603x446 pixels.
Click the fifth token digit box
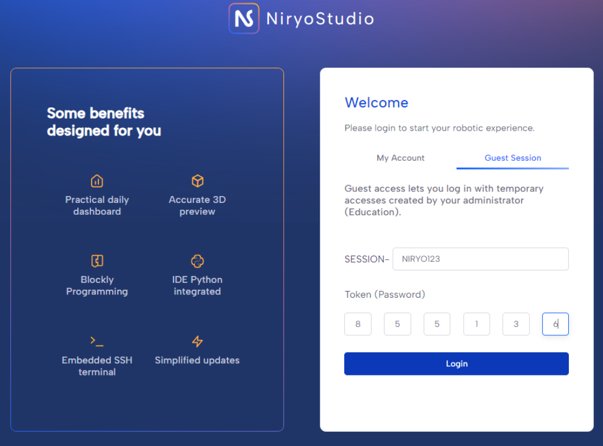[516, 324]
